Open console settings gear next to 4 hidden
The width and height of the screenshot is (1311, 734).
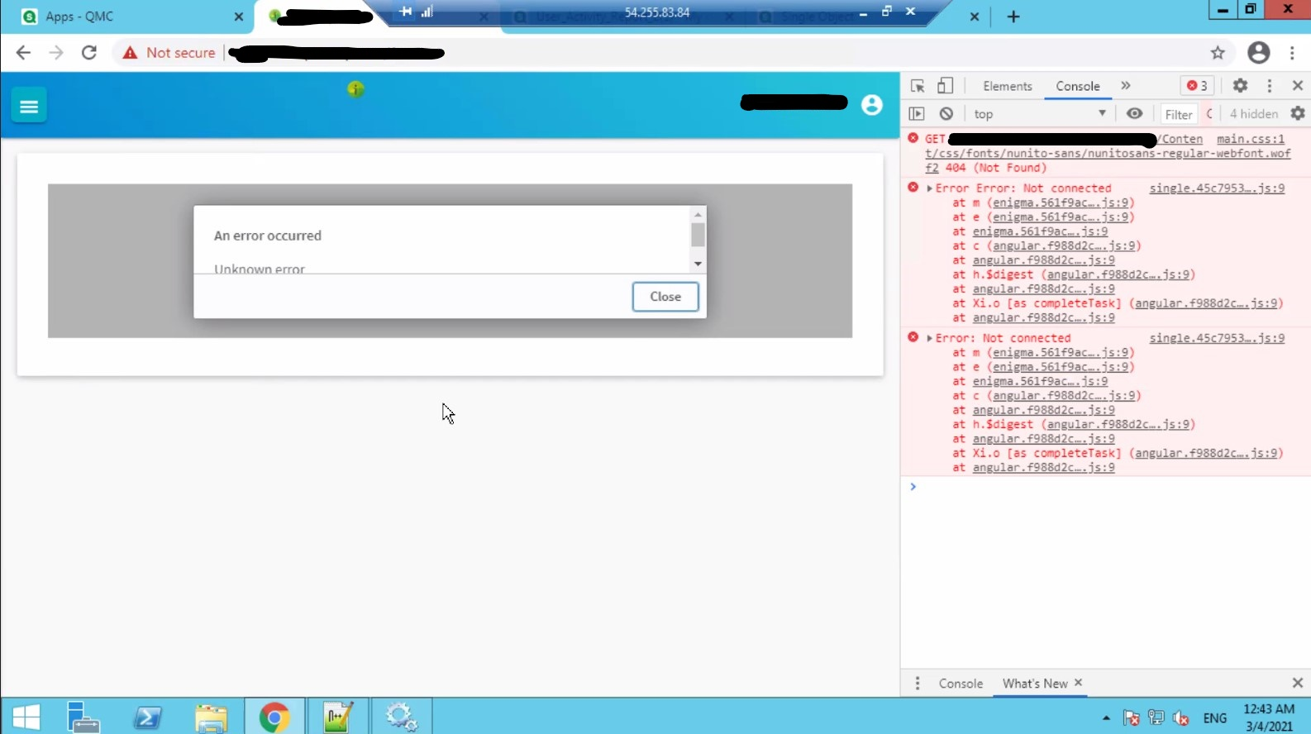coord(1298,114)
